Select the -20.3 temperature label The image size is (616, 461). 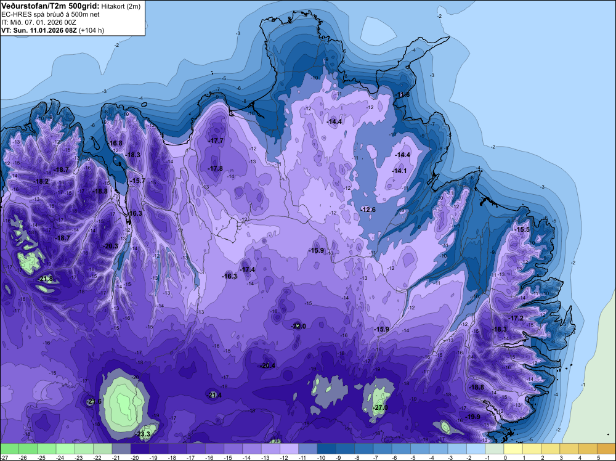110,246
